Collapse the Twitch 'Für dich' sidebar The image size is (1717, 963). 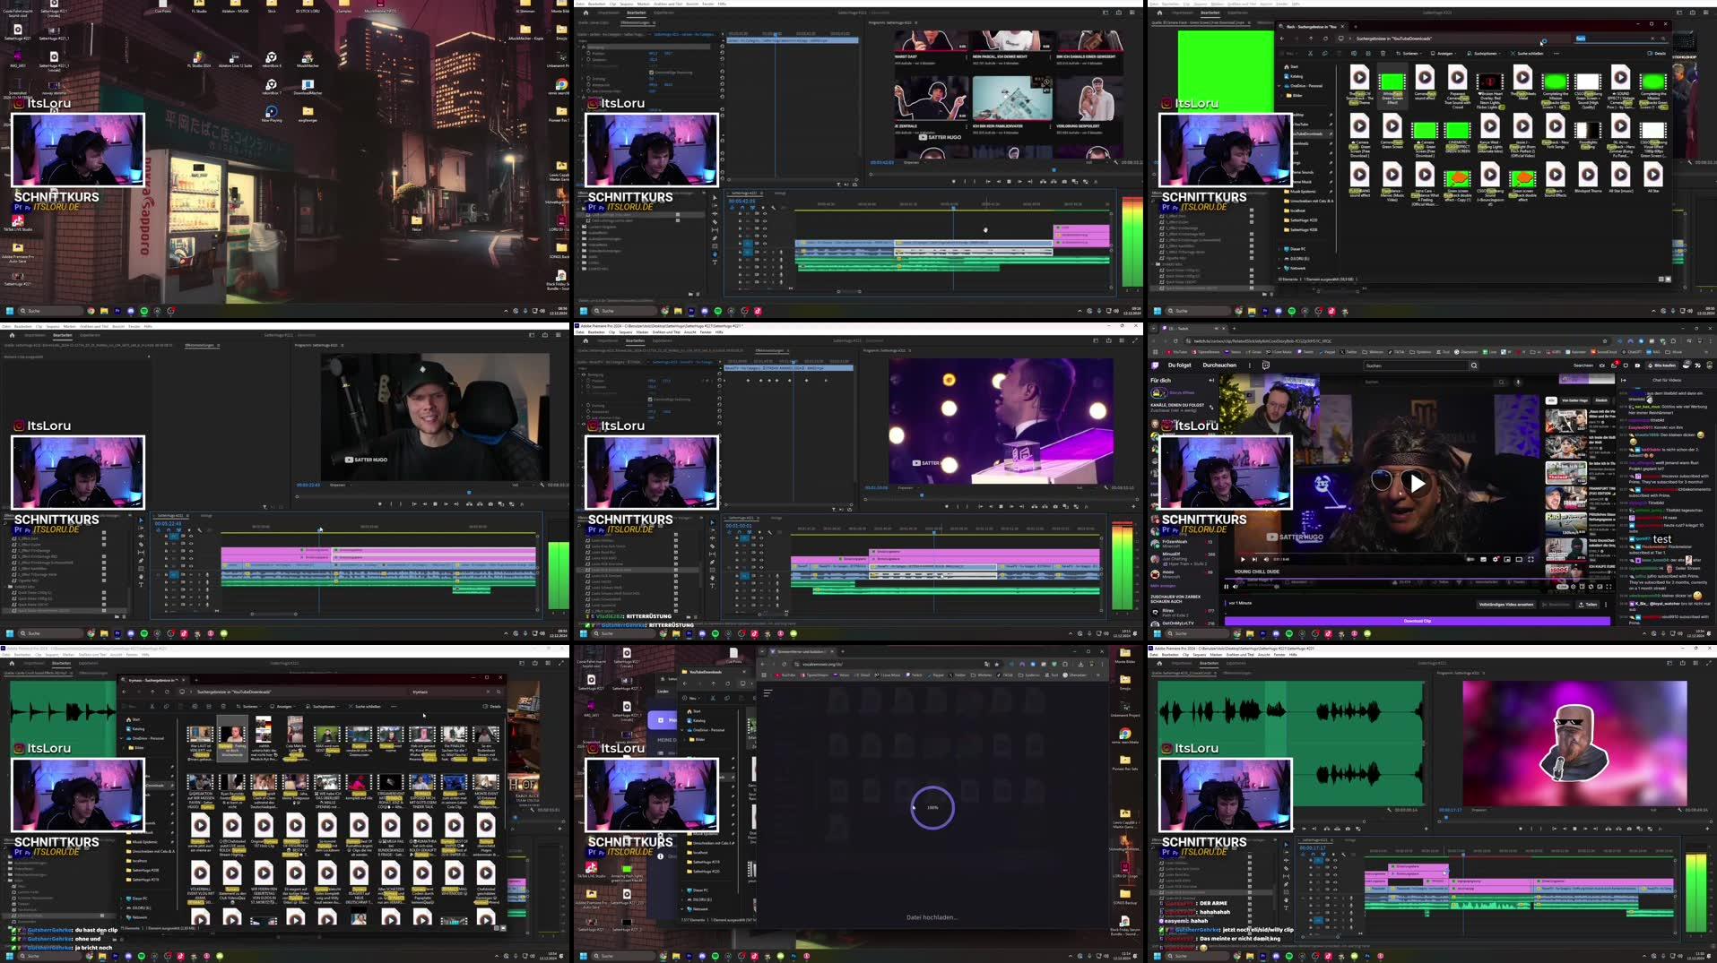1211,380
